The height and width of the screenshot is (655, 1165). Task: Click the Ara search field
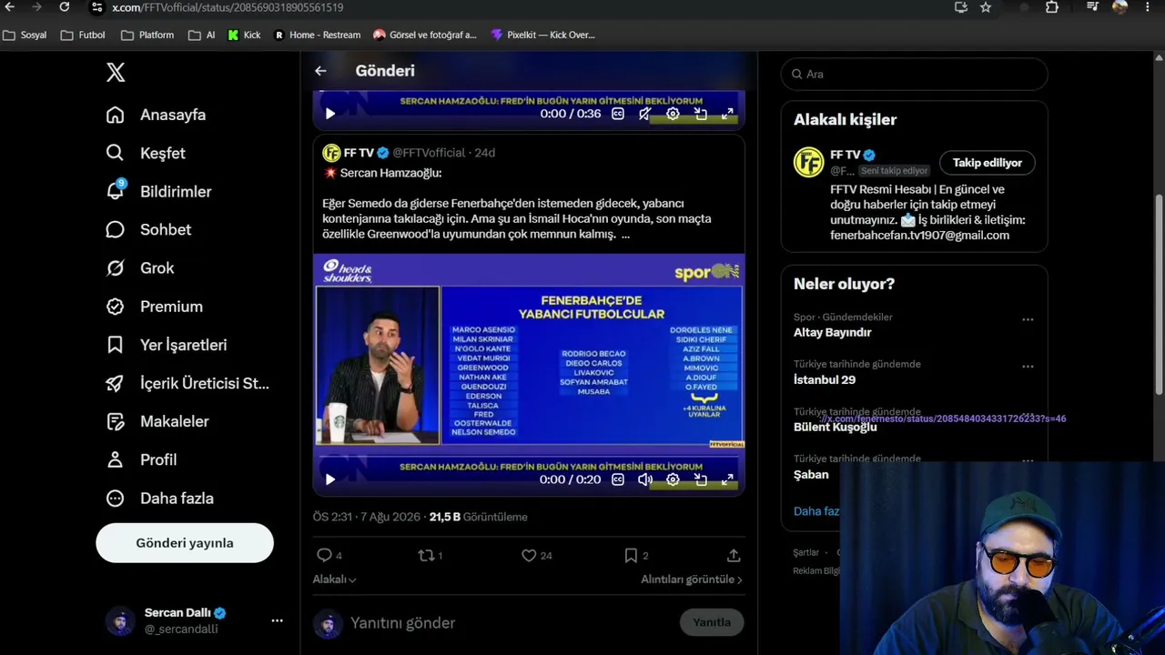coord(915,74)
